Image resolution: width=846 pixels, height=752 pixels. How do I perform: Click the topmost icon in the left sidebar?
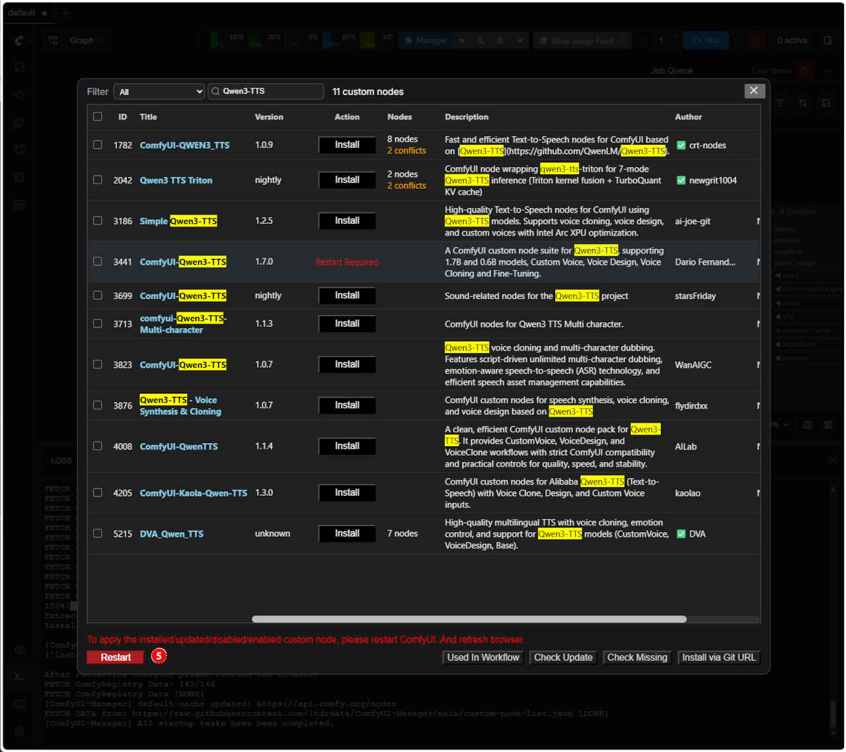[x=19, y=67]
